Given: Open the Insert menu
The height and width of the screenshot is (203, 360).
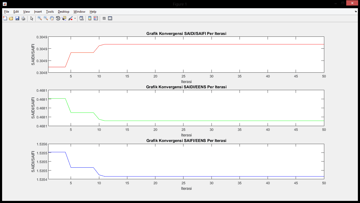Looking at the screenshot, I should tap(38, 12).
